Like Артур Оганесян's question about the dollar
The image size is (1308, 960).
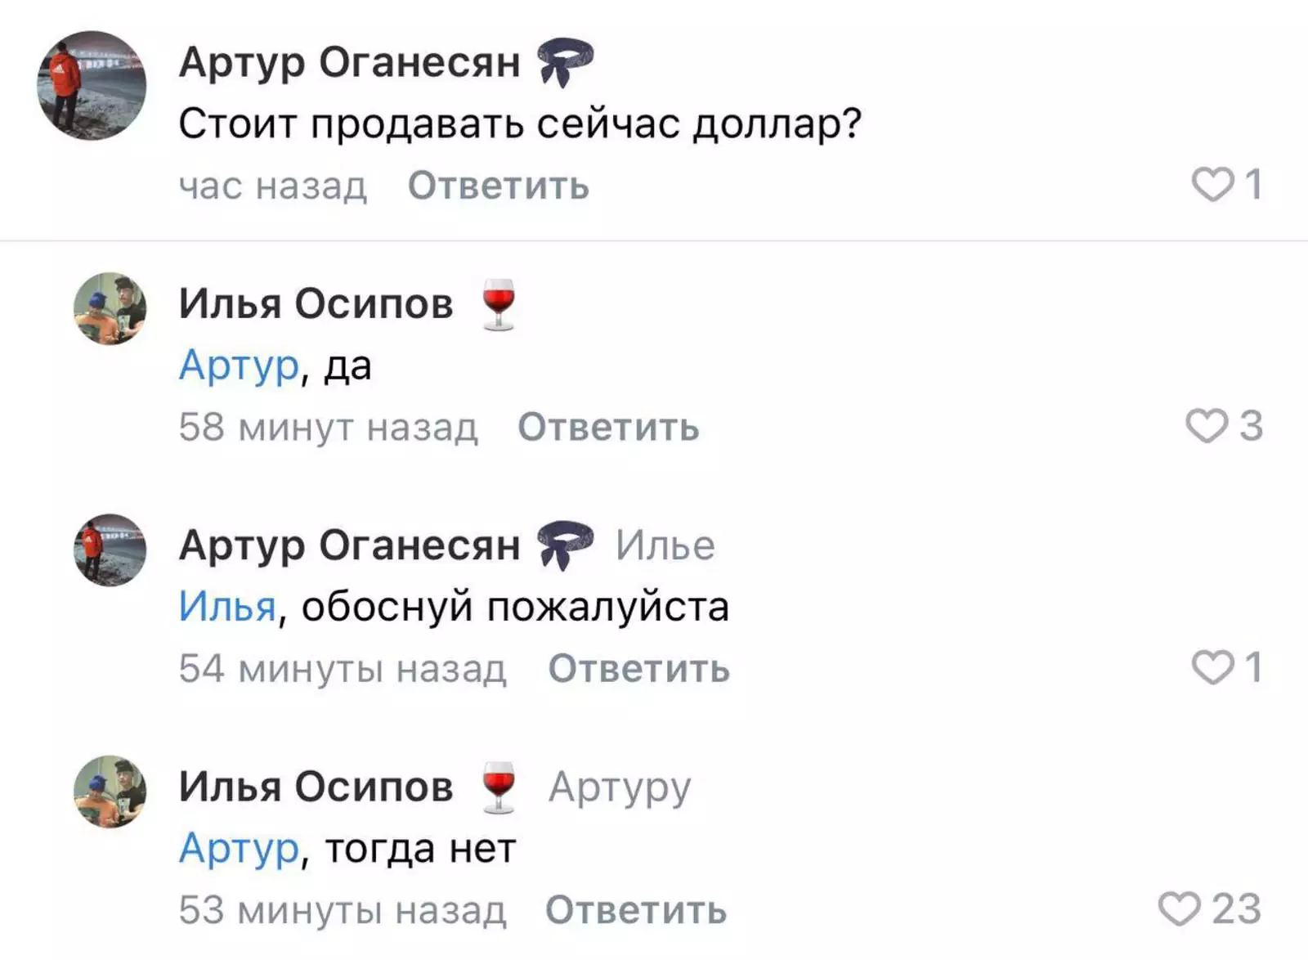pos(1214,186)
